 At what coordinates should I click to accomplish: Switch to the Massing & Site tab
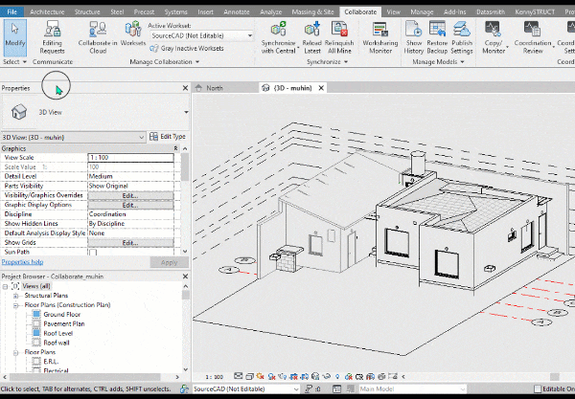(312, 11)
